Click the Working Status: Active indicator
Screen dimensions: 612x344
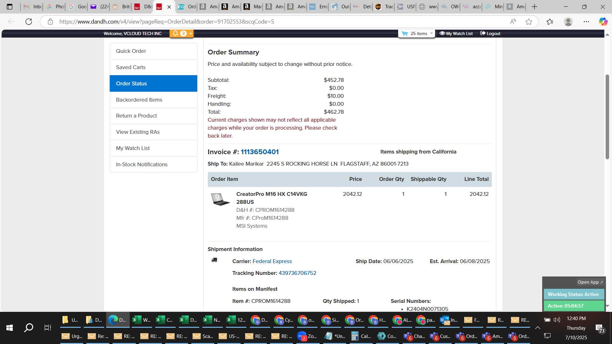[x=573, y=294]
